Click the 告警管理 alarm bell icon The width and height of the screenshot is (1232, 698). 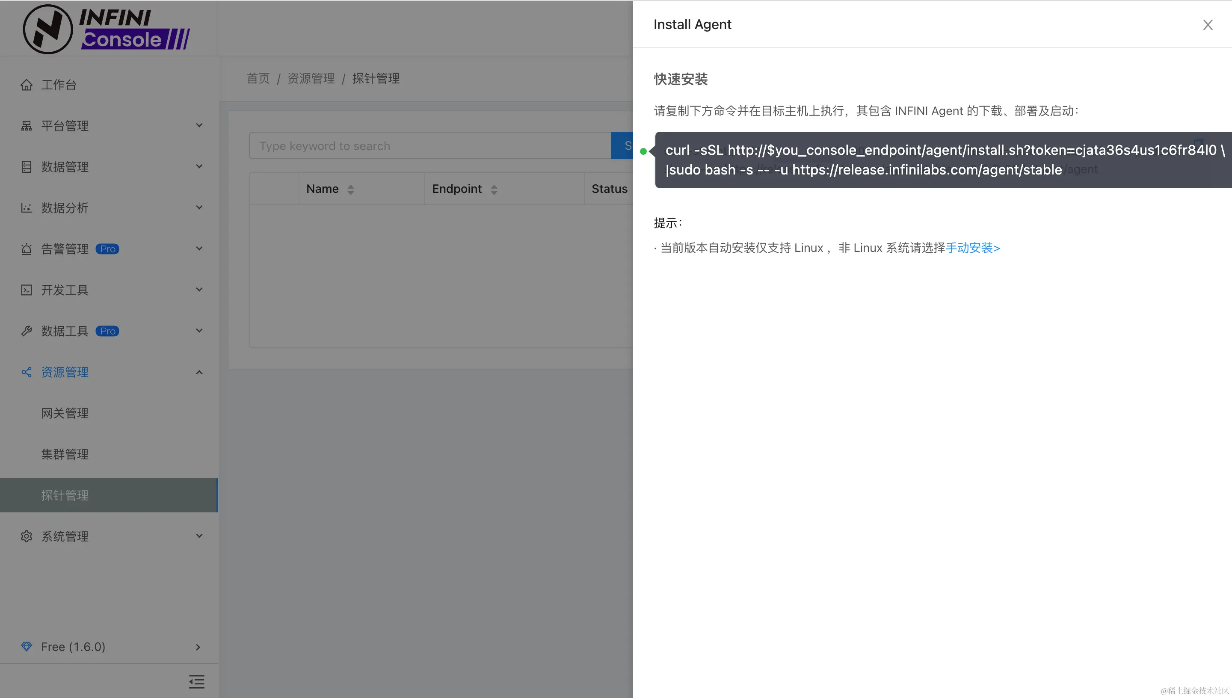click(27, 249)
